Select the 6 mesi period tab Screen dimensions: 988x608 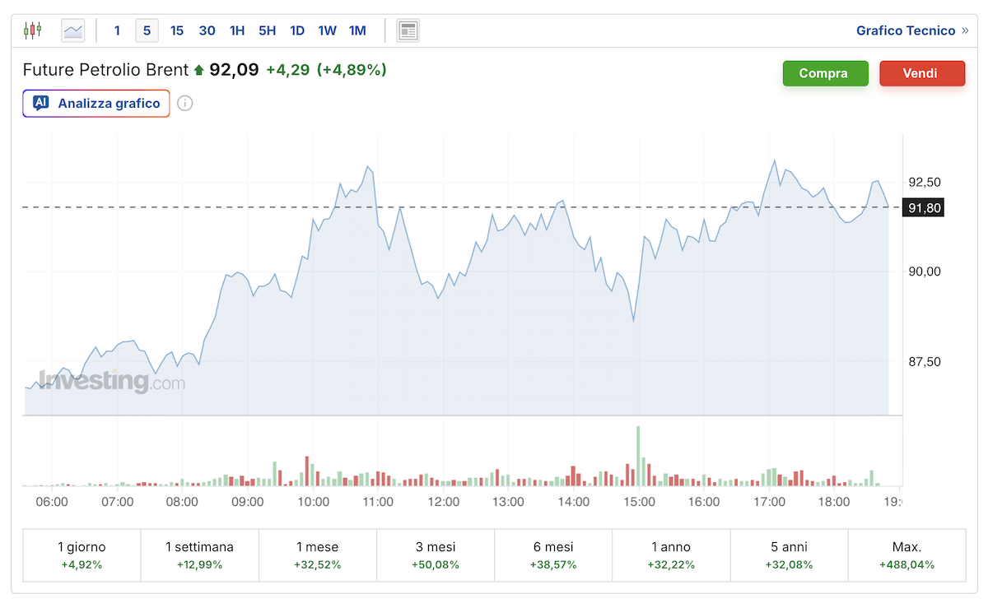tap(553, 555)
